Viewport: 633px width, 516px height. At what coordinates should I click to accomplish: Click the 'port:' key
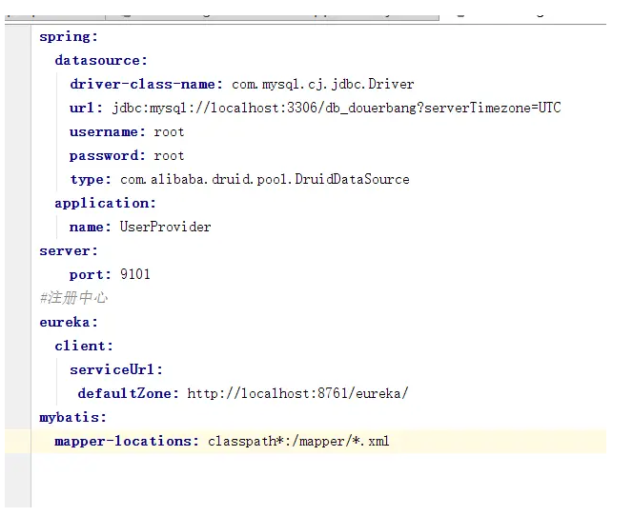pyautogui.click(x=90, y=275)
